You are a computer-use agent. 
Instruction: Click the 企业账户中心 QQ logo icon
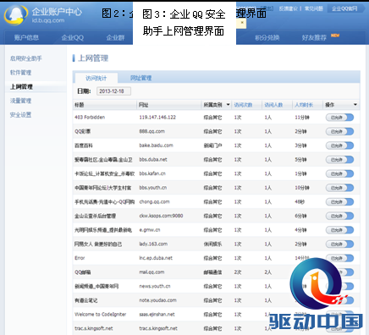(x=16, y=14)
